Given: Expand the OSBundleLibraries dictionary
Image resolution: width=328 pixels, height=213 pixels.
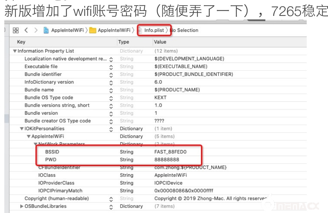Looking at the screenshot, I should coord(22,206).
